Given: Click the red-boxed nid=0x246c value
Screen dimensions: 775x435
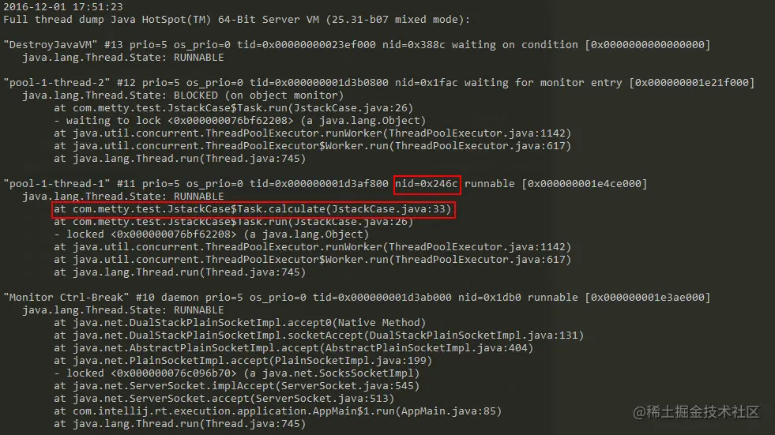Looking at the screenshot, I should tap(427, 184).
